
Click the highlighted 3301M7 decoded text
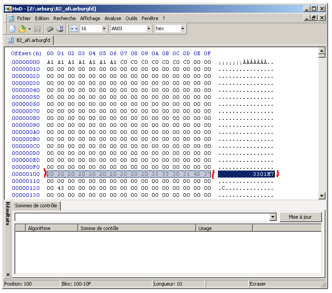(263, 174)
